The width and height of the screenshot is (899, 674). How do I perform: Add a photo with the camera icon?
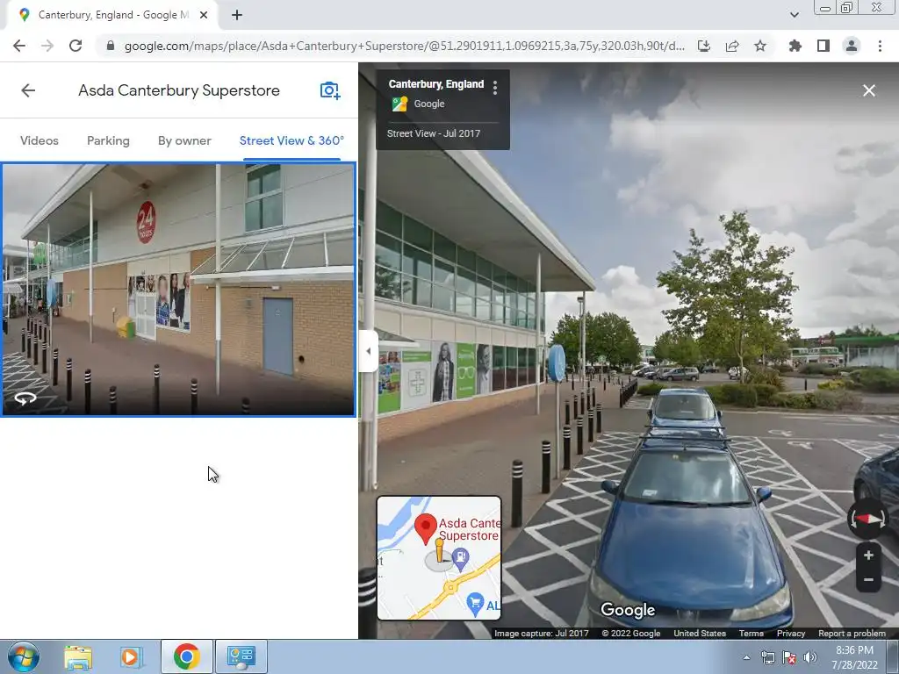[x=330, y=90]
